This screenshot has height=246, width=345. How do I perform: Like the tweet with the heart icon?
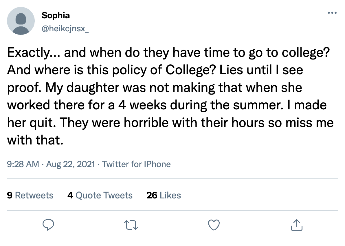pyautogui.click(x=214, y=225)
